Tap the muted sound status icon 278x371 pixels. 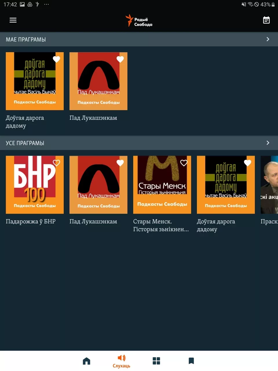click(244, 4)
